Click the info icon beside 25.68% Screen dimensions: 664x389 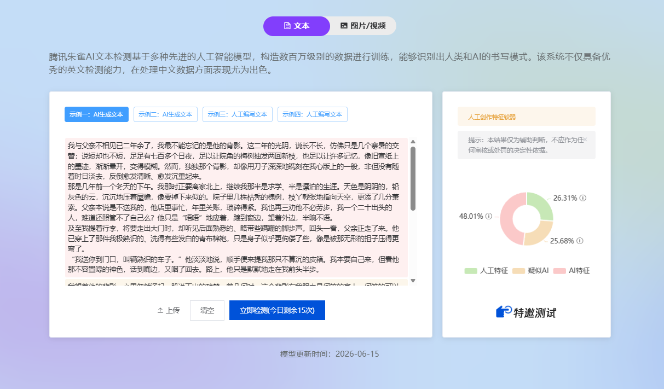(580, 241)
